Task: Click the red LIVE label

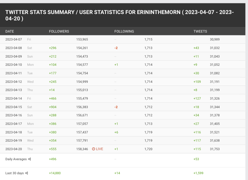Action: 100,149
